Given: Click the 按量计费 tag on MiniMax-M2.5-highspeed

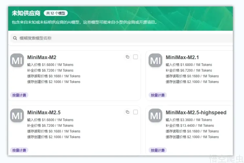Looking at the screenshot, I should click(x=158, y=150).
